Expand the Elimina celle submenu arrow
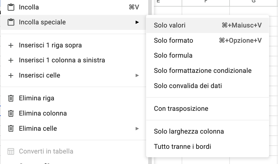The image size is (278, 164). coord(137,128)
